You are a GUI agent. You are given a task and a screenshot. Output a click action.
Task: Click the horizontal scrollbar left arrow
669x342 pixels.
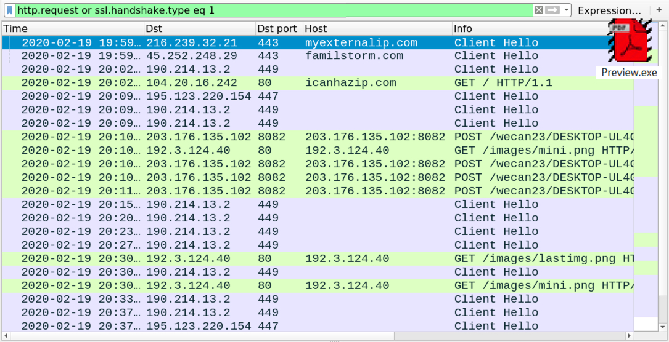(x=6, y=336)
